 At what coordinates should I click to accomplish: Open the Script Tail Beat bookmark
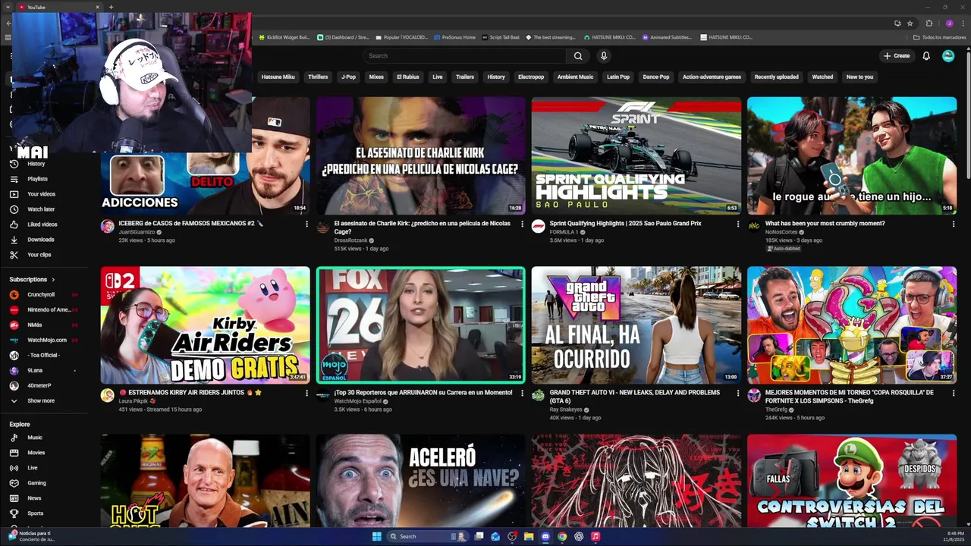[500, 37]
